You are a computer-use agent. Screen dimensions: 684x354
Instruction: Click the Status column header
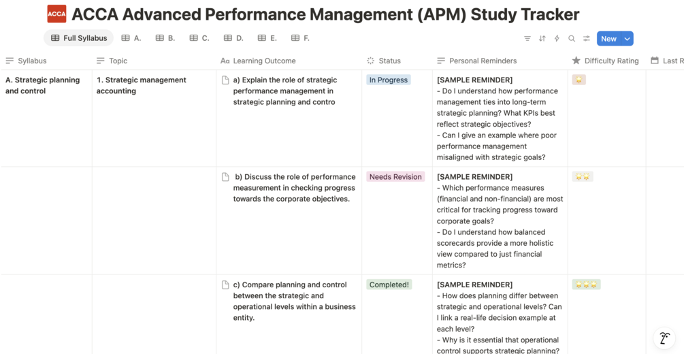point(389,61)
